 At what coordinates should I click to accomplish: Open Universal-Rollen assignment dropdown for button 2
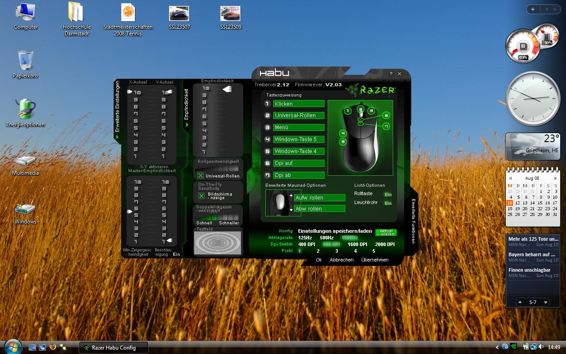299,115
